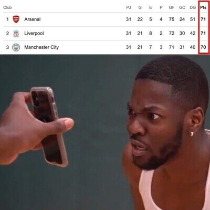Screen dimensions: 210x210
Task: Click the Manchester City club crest icon
Action: [x=16, y=47]
